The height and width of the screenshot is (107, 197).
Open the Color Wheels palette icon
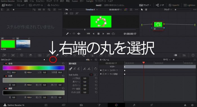[x=22, y=55]
